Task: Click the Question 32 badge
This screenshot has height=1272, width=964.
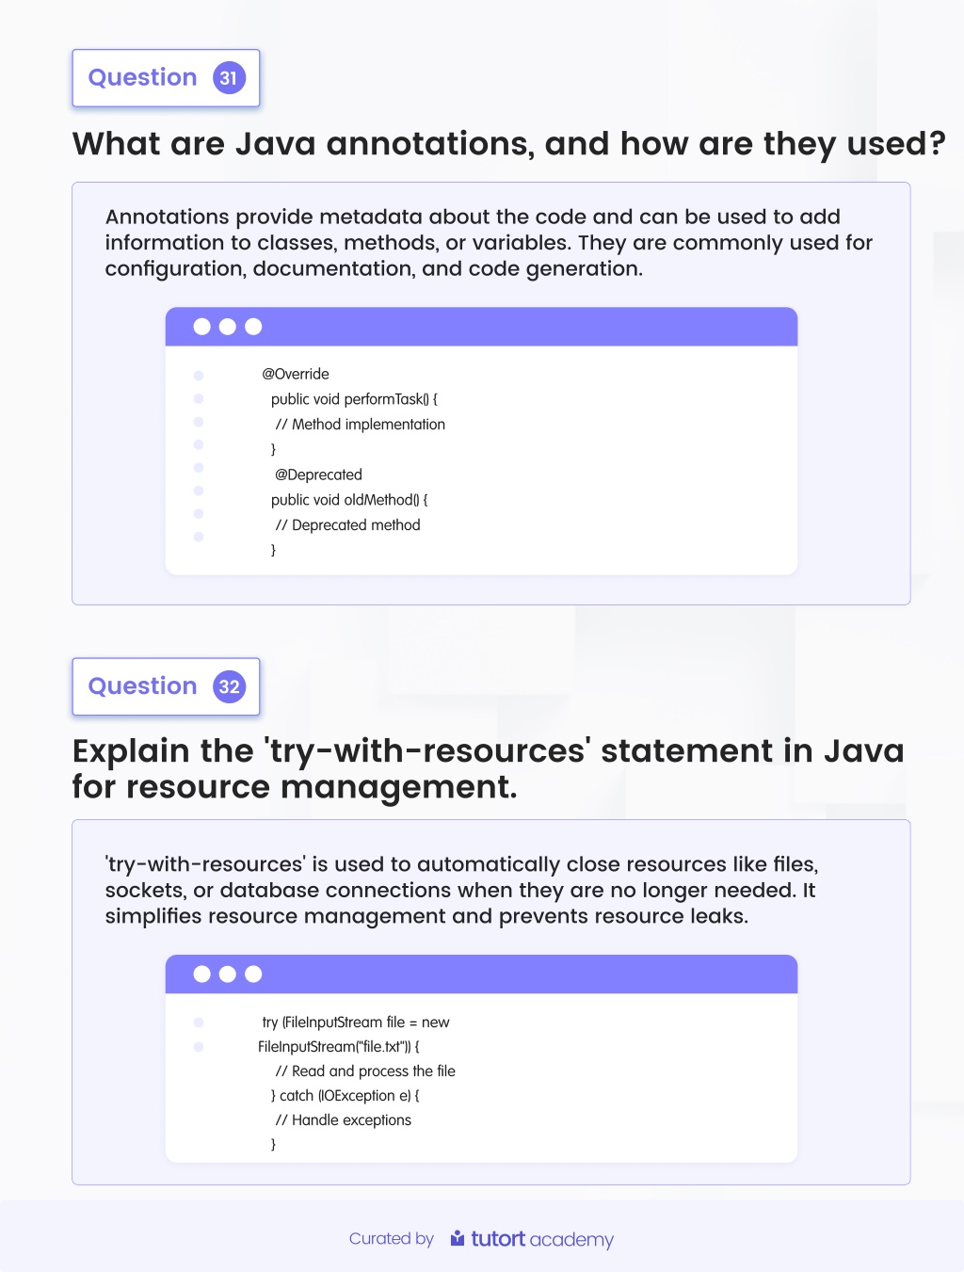Action: (x=166, y=686)
